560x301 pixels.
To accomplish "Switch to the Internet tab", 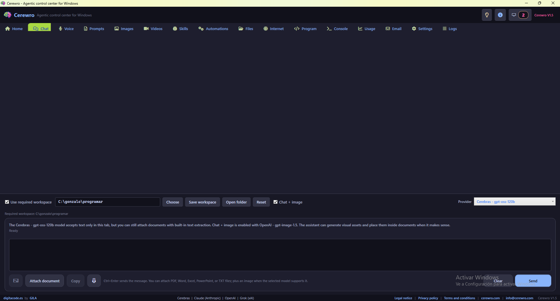I will [x=273, y=29].
